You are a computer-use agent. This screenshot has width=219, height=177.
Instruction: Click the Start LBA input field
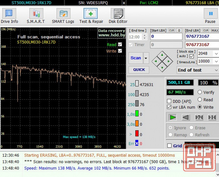(166, 37)
